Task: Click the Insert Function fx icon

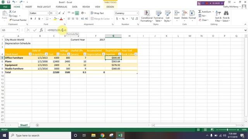Action: point(41,30)
